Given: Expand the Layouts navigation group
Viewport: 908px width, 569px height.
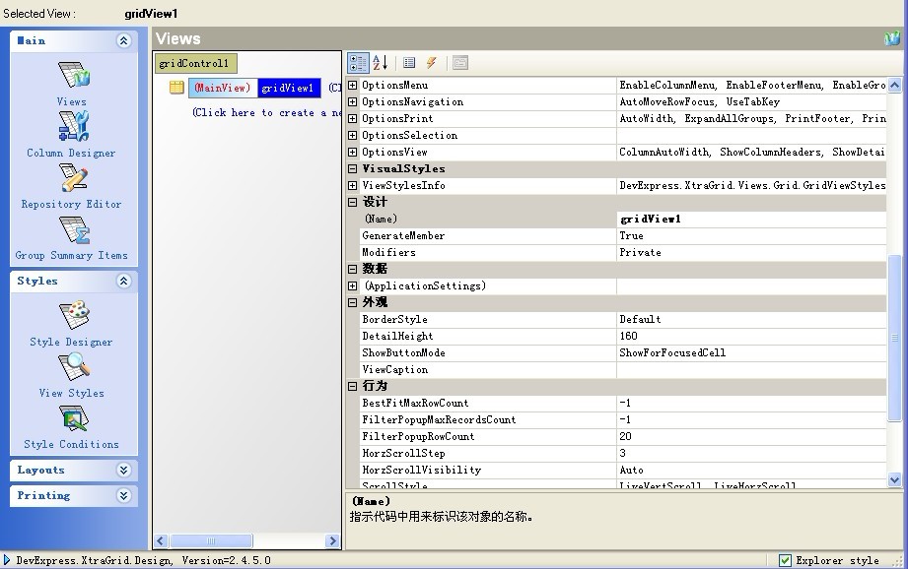Looking at the screenshot, I should [123, 470].
